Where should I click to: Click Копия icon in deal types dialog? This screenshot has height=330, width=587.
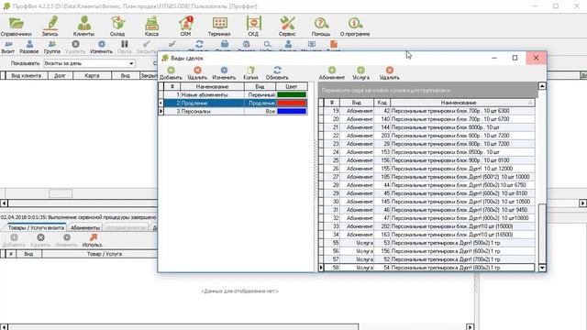tap(250, 73)
